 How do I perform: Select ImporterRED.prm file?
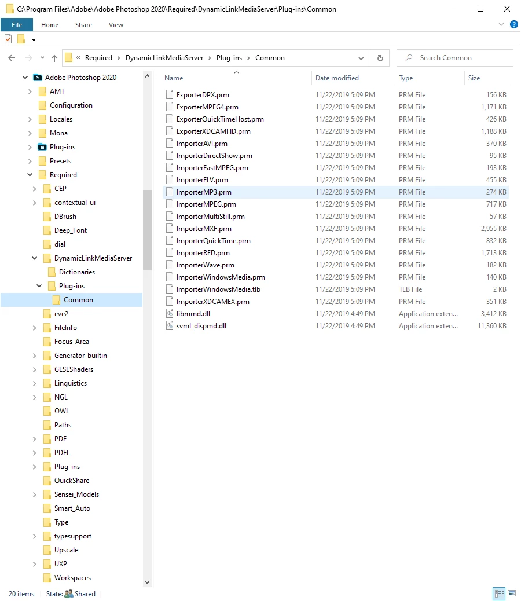pos(203,253)
